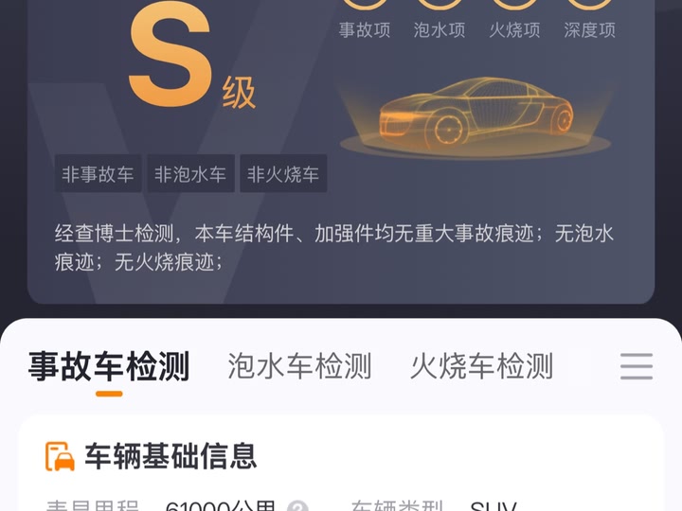The width and height of the screenshot is (682, 511).
Task: Select the 事故车检测 tab
Action: pyautogui.click(x=109, y=366)
